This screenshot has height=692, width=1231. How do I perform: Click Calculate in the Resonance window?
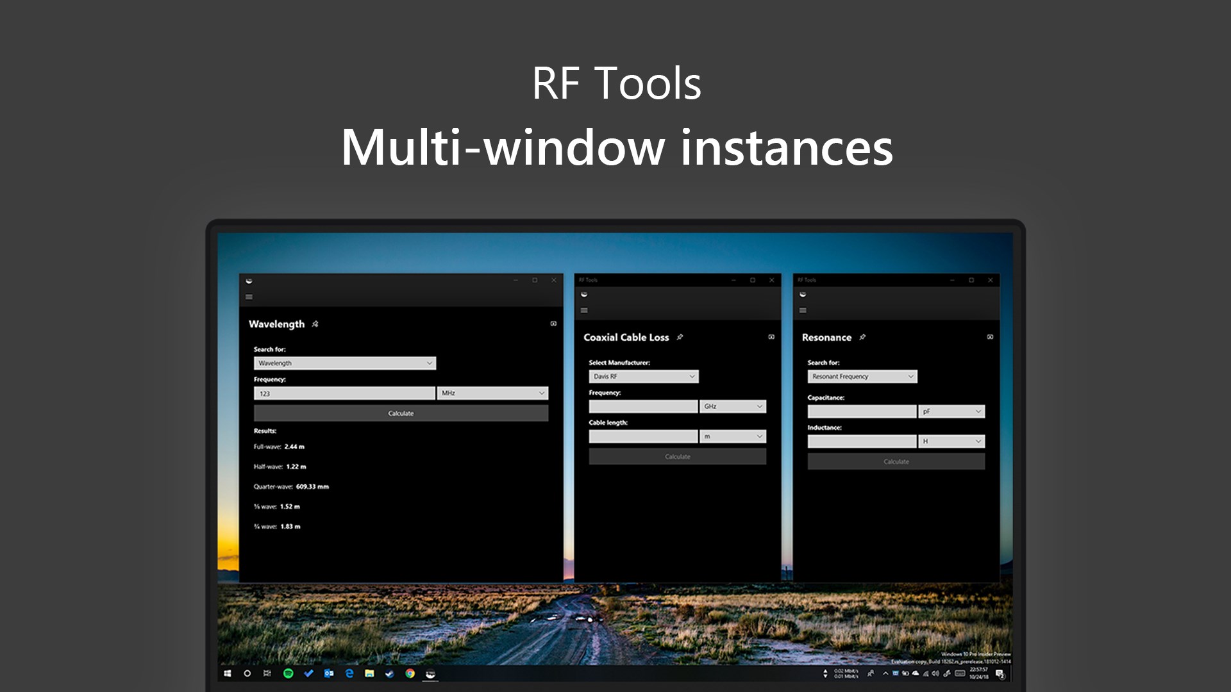point(896,461)
